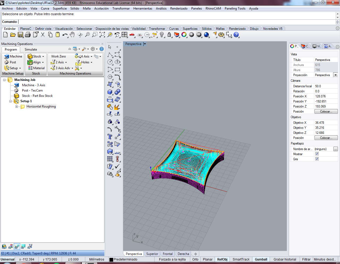
Task: Click the ellipsis button beside Nombre de ar...
Action: click(335, 149)
